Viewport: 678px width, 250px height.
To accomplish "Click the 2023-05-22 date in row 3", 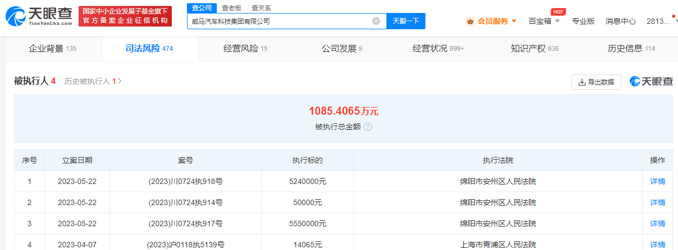I will point(77,223).
